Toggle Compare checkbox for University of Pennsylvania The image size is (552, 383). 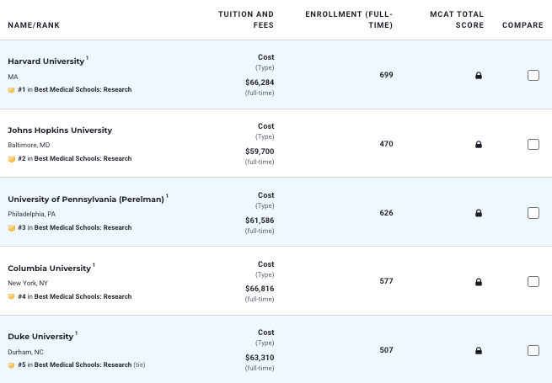click(x=533, y=213)
